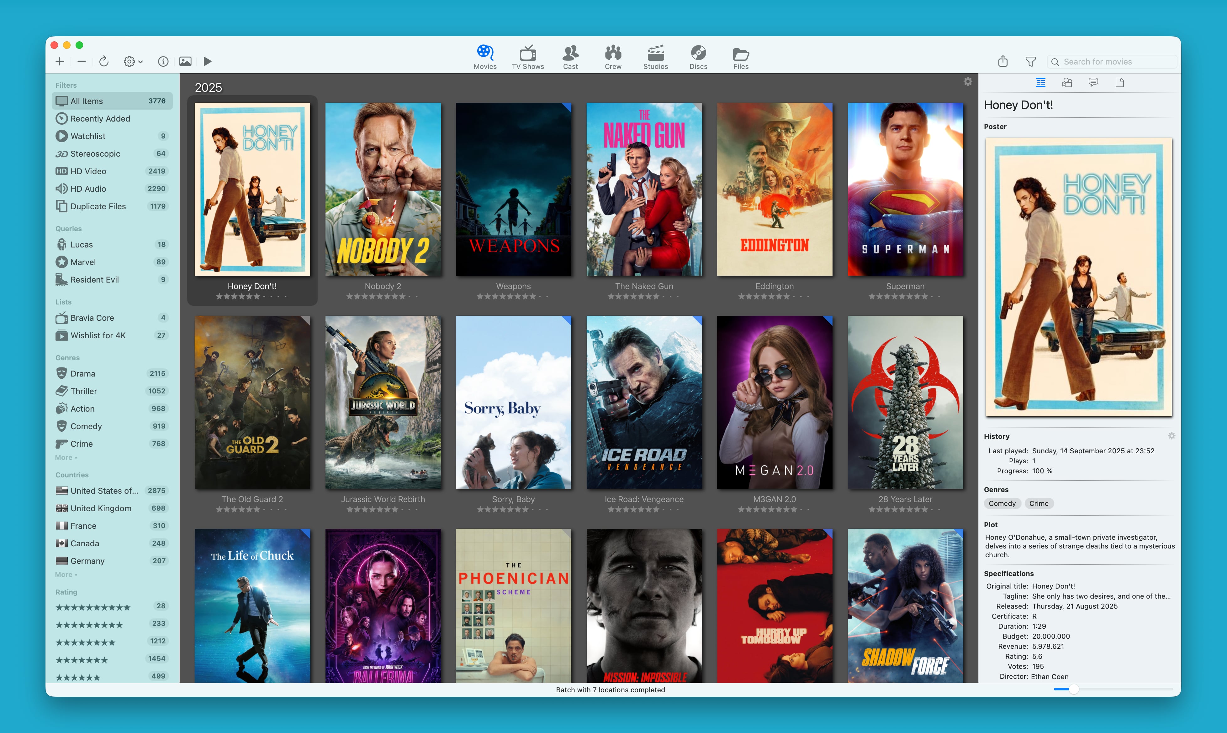Refresh the movie library
The image size is (1227, 733).
coord(104,61)
